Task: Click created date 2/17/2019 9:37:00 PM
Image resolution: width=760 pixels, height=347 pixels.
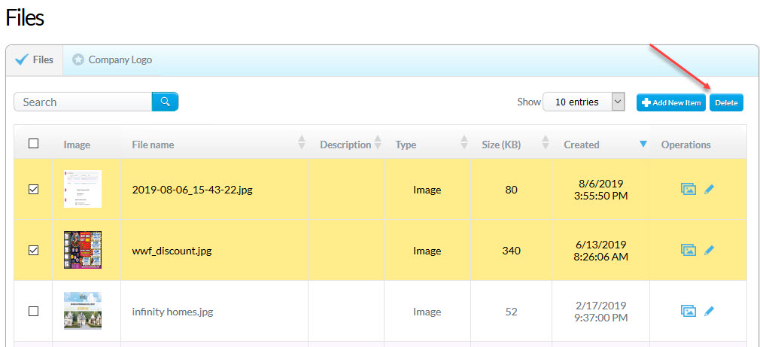Action: pyautogui.click(x=600, y=312)
